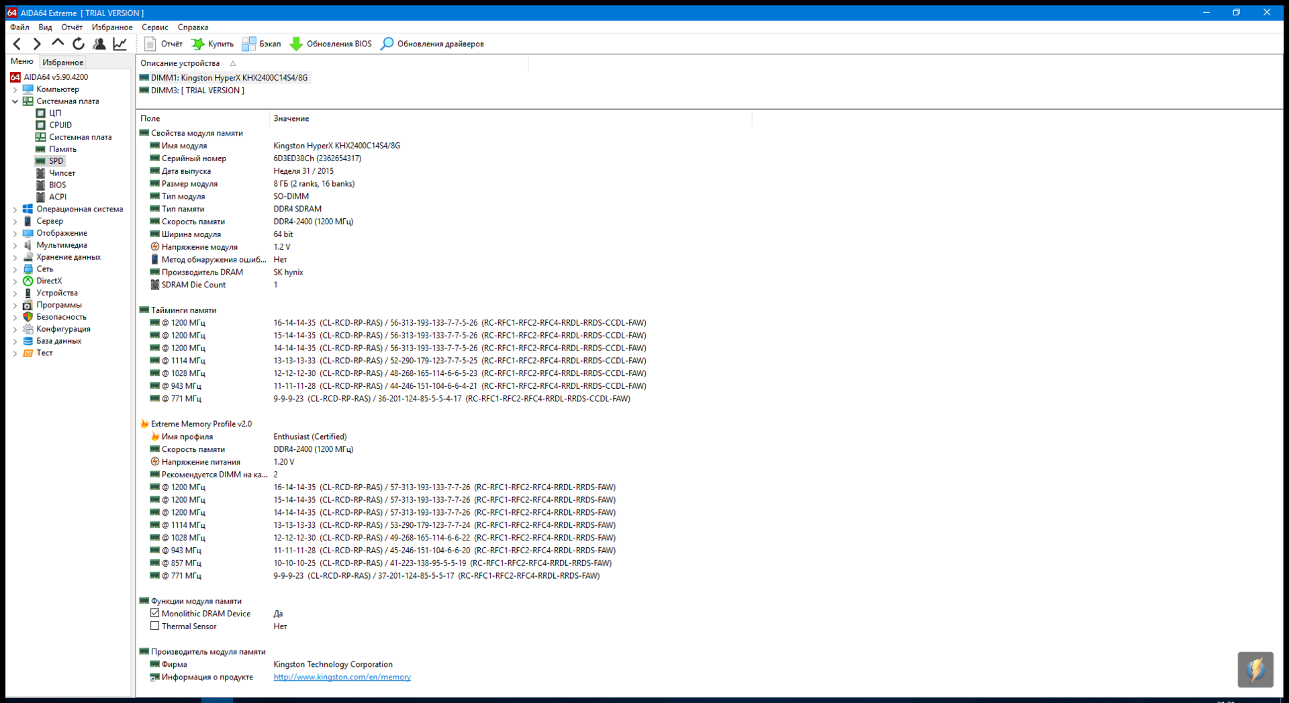Open the graph chart toolbar icon

(120, 44)
